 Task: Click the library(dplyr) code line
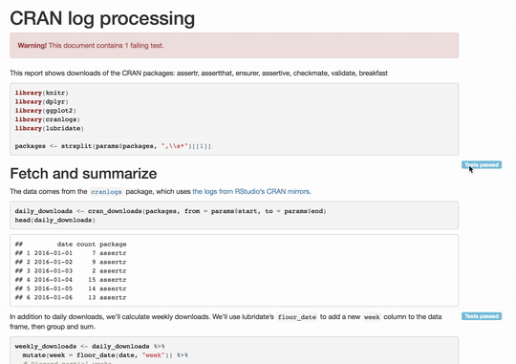(41, 101)
